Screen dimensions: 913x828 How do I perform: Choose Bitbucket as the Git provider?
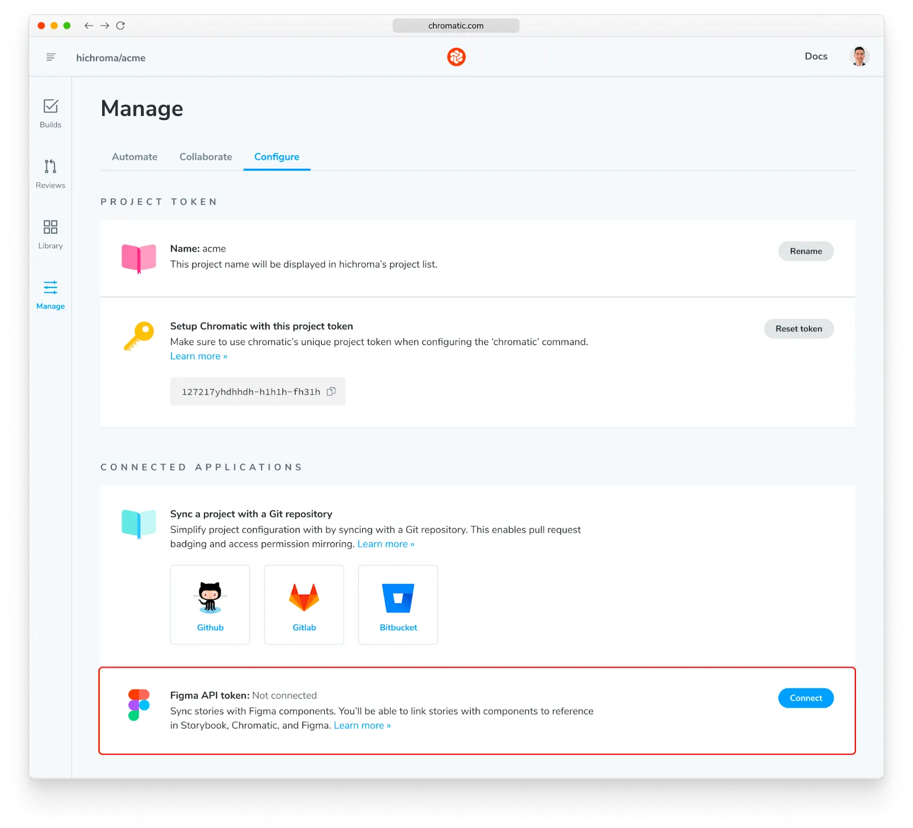398,604
